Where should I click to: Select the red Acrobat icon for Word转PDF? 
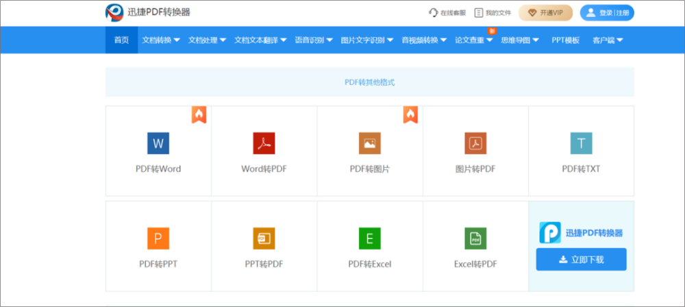pos(264,143)
